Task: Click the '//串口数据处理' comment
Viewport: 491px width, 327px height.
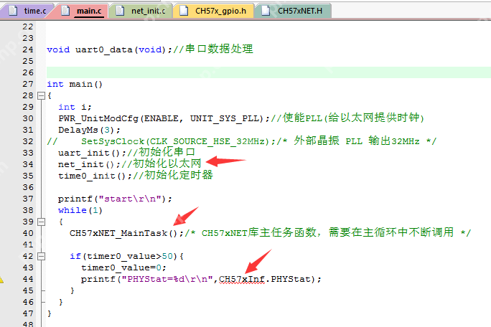Action: [213, 49]
